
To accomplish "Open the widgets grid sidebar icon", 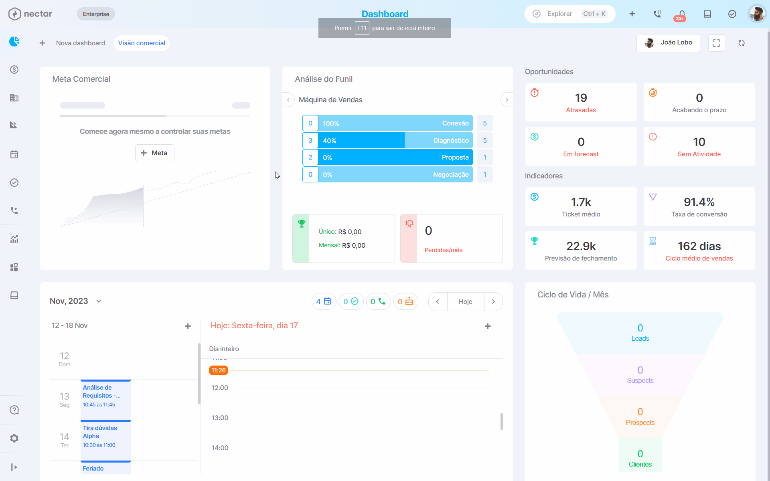I will click(x=14, y=267).
